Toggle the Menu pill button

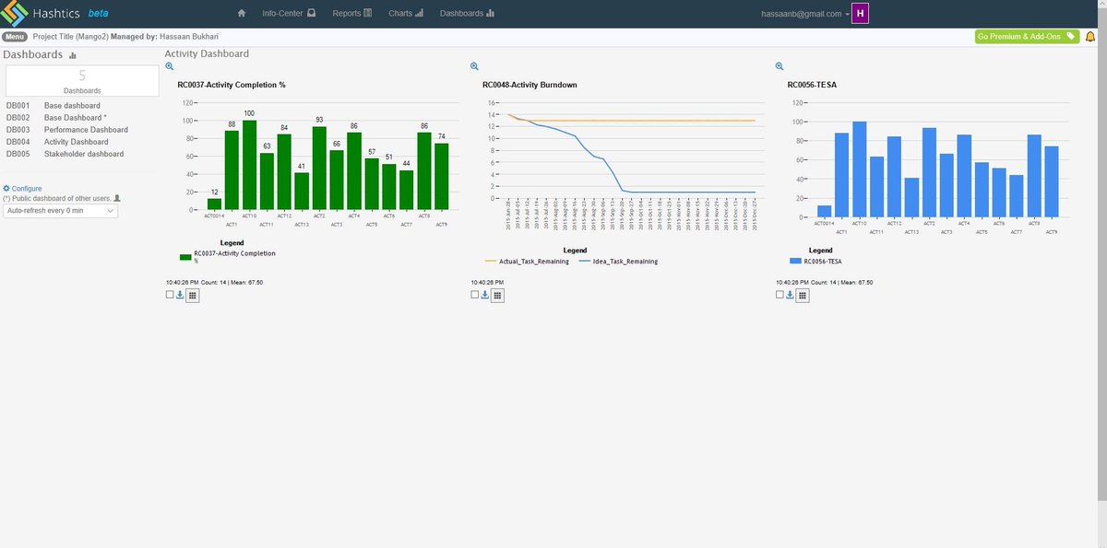tap(15, 37)
